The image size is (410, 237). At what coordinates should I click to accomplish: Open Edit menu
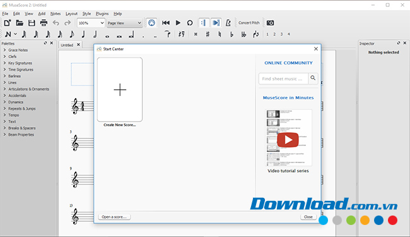(x=16, y=14)
